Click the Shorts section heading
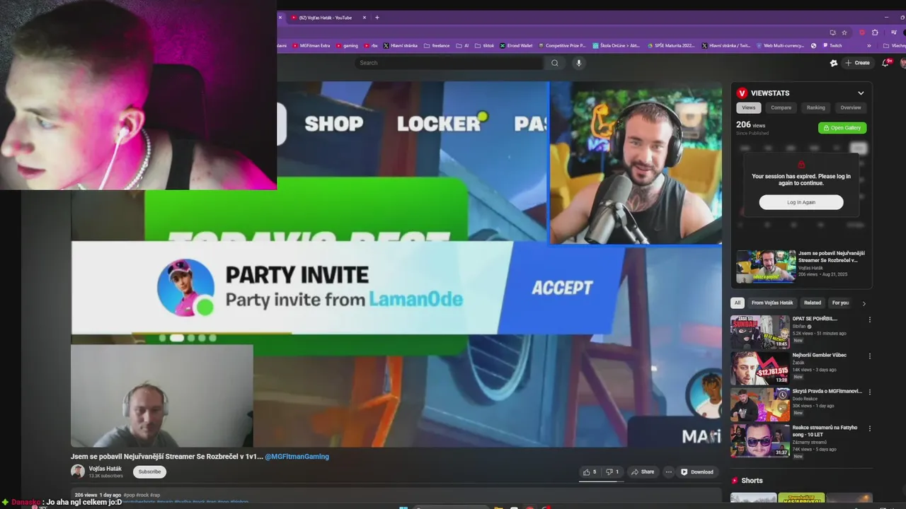Screen dimensions: 906x509 click(x=752, y=481)
